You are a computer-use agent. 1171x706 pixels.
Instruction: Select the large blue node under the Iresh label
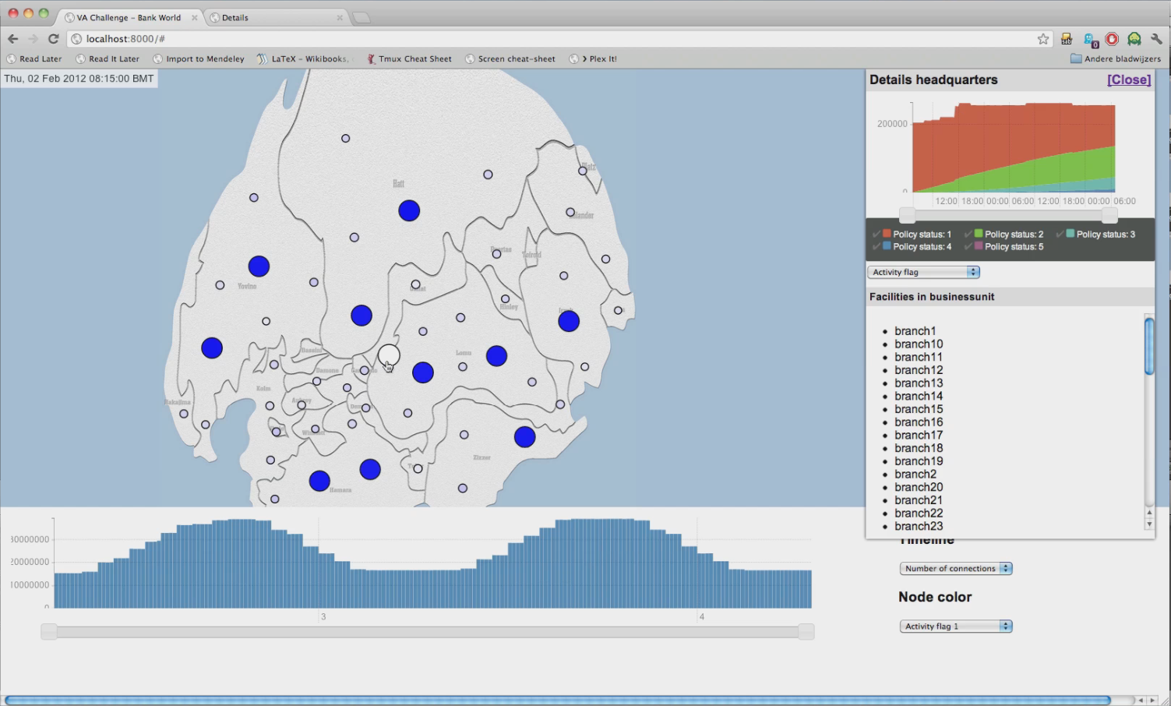tap(569, 321)
